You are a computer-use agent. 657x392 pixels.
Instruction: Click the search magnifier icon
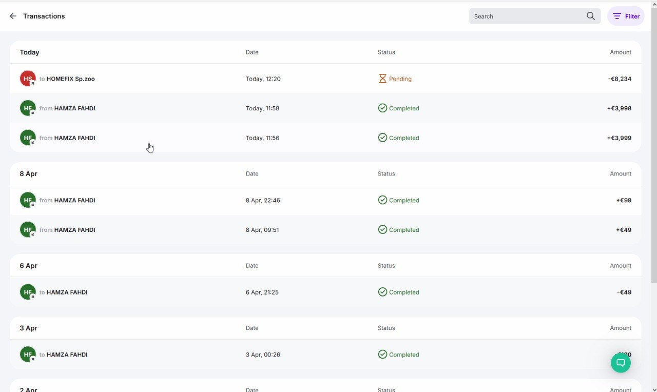591,16
